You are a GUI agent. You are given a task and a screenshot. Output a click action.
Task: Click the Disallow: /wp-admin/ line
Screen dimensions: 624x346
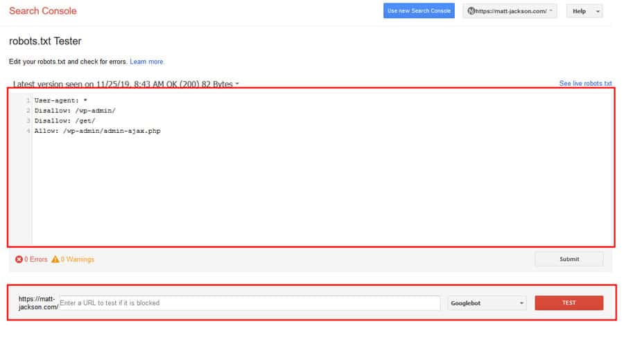tap(75, 111)
